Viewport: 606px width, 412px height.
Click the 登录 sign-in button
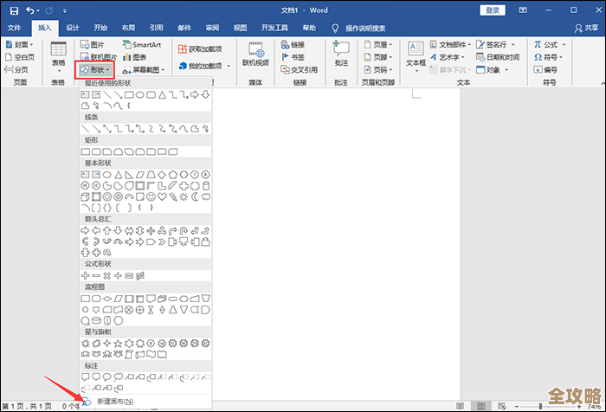(493, 10)
